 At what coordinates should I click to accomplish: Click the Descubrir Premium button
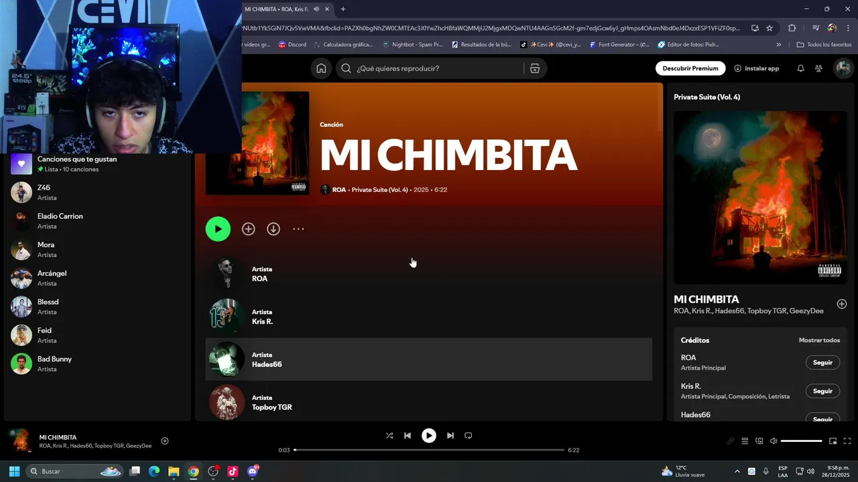pyautogui.click(x=690, y=68)
